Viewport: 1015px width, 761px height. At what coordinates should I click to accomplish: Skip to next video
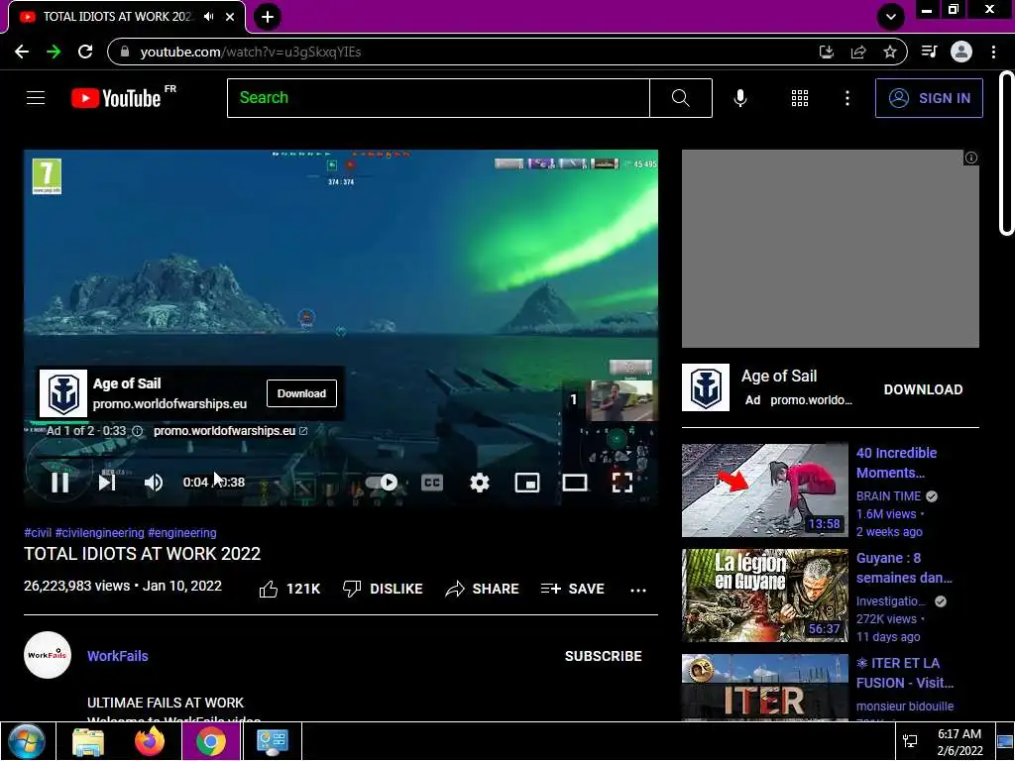[107, 483]
